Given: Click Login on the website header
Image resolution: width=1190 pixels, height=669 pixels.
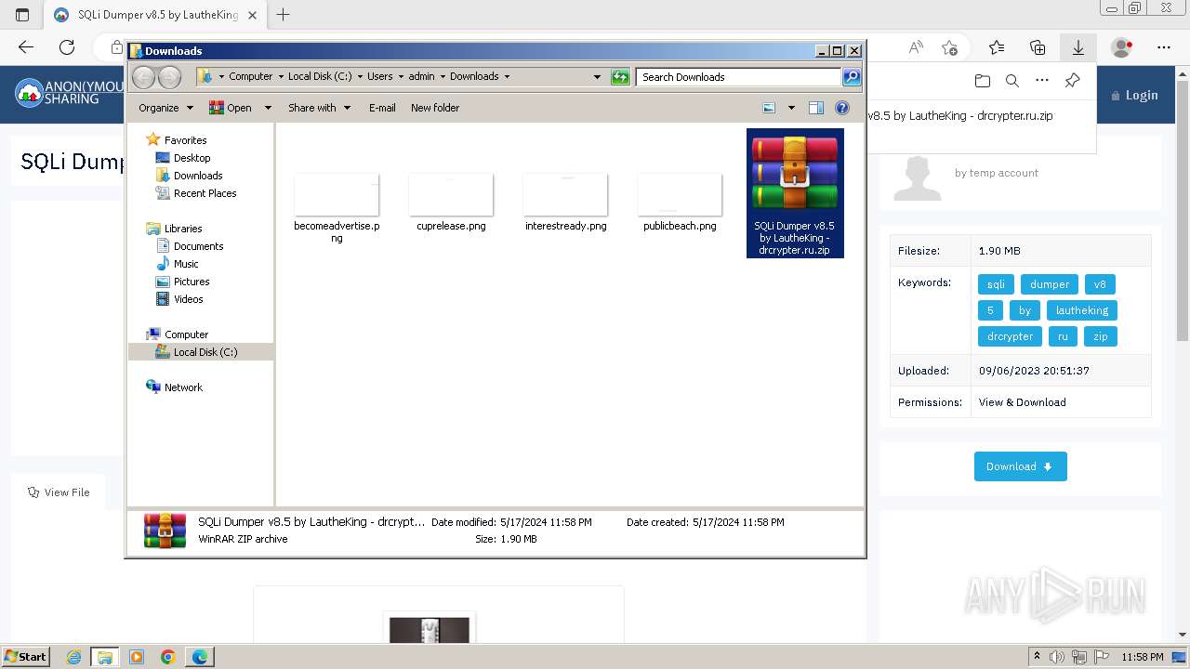Looking at the screenshot, I should 1134,95.
